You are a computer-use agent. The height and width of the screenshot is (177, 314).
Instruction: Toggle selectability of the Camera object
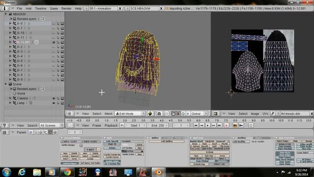(58, 98)
